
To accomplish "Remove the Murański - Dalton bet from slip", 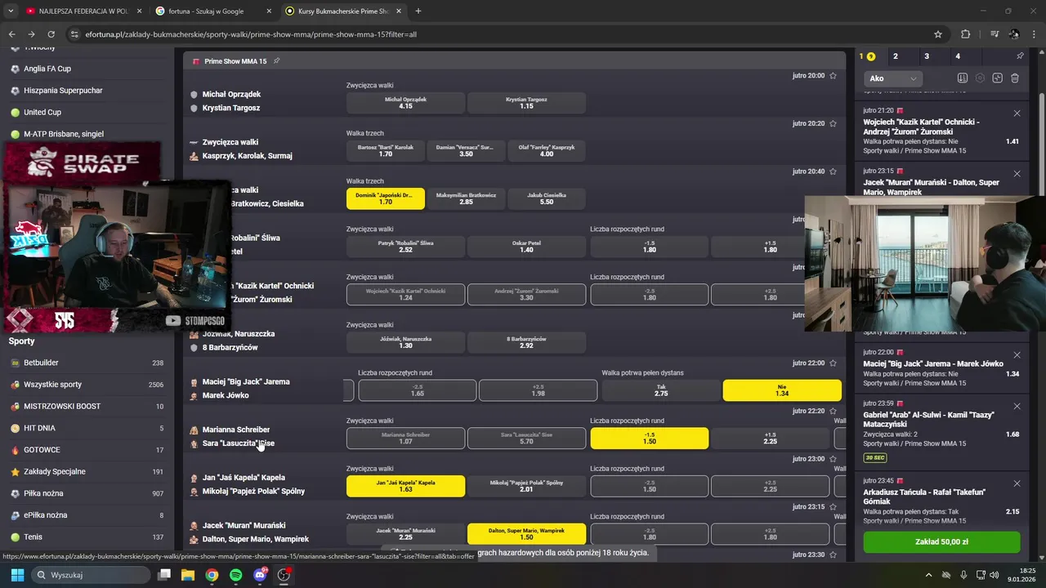I will point(1017,174).
